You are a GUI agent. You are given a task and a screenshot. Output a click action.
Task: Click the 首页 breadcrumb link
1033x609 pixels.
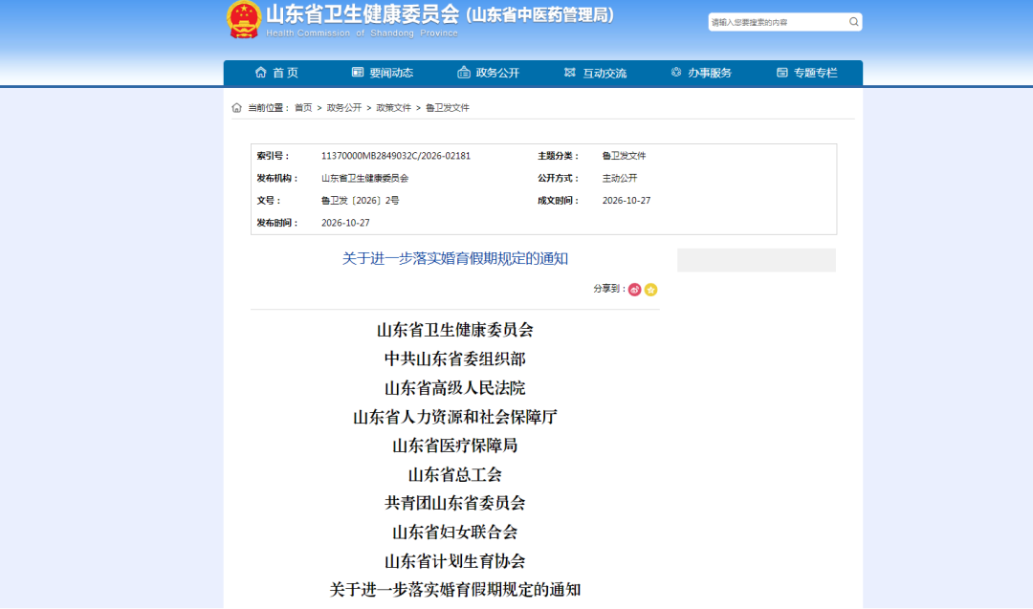(x=303, y=108)
